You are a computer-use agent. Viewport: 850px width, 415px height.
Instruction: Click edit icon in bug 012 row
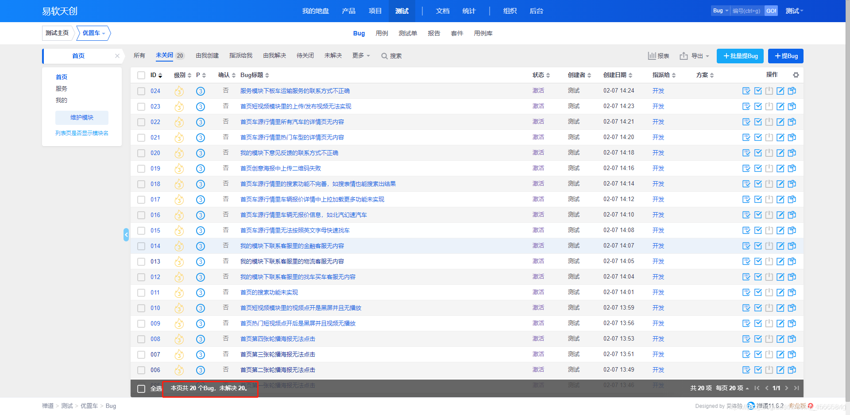(780, 277)
